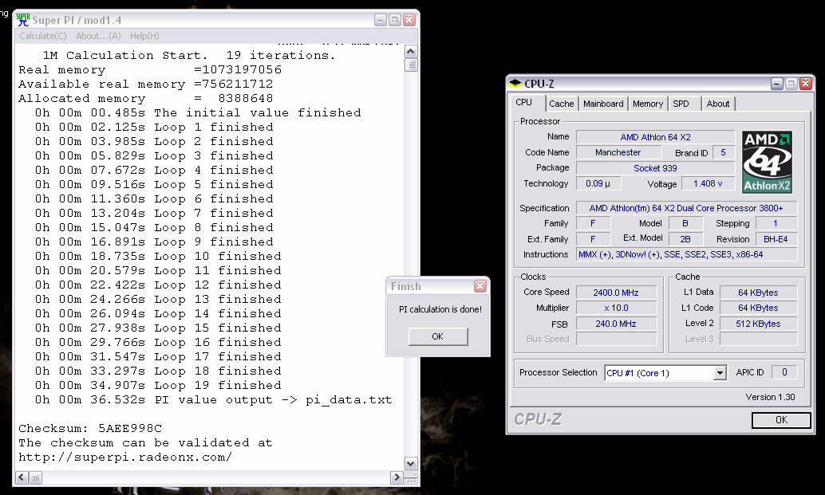Close the CPU-Z window
Screen dimensions: 825x495
pyautogui.click(x=806, y=84)
